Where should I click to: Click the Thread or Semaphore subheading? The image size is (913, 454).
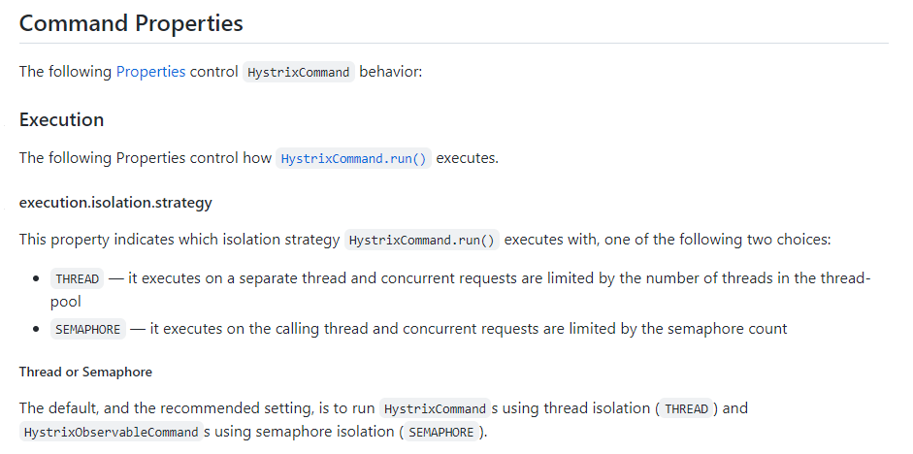point(85,372)
